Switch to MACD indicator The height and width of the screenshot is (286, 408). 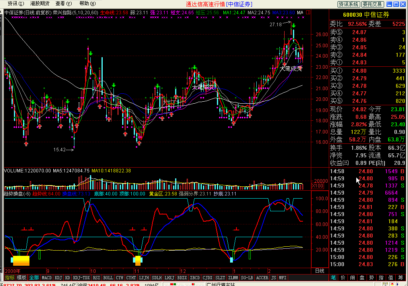click(47, 278)
